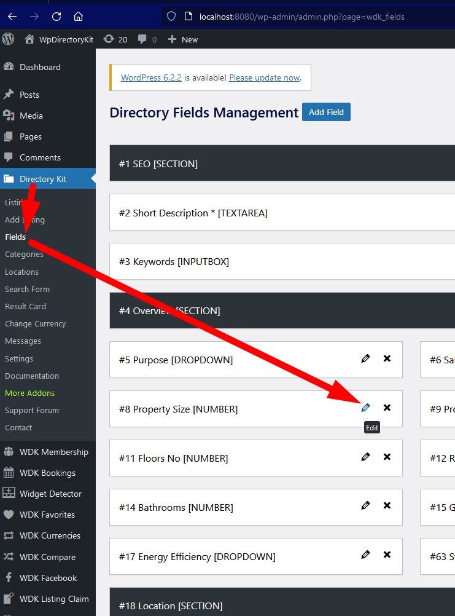Click the Directory Fields Management heading

click(204, 113)
